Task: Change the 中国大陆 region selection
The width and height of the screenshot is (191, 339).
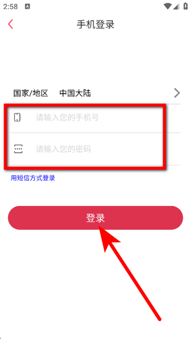Action: click(x=75, y=94)
